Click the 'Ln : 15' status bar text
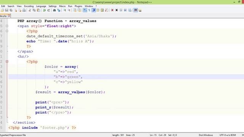The width and height of the screenshot is (244, 137). click(x=153, y=135)
